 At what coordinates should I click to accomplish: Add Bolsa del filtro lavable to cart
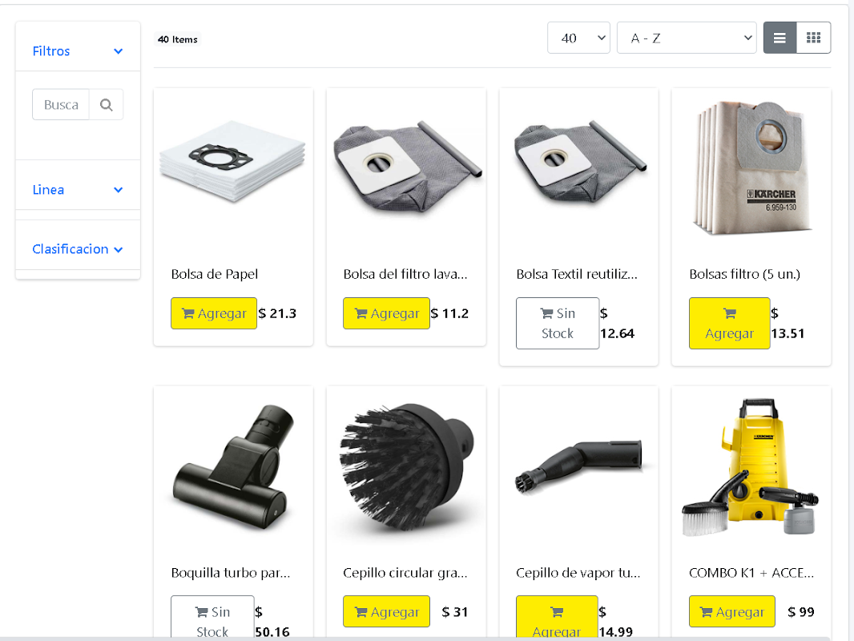pyautogui.click(x=386, y=313)
